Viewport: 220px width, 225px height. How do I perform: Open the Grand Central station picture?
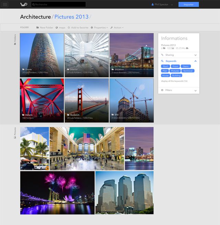point(87,149)
